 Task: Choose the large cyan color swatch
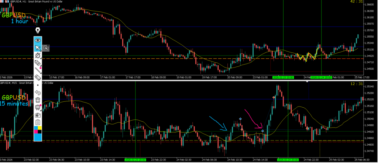[37, 137]
